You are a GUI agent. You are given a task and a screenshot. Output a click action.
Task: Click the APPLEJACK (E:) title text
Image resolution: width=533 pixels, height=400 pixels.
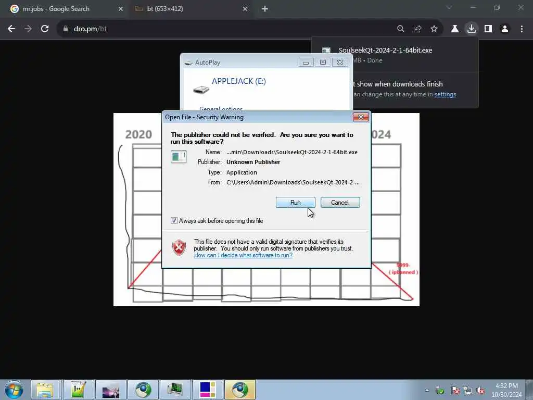[238, 81]
